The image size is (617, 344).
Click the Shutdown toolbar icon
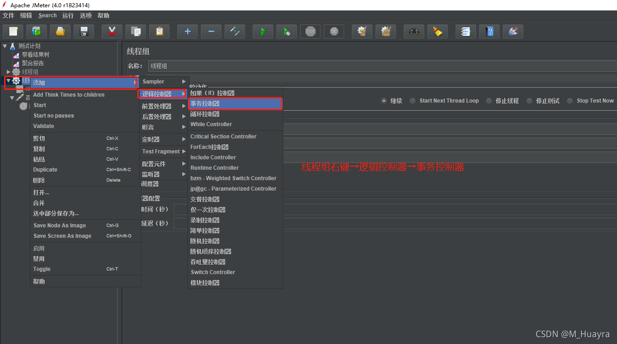point(334,31)
